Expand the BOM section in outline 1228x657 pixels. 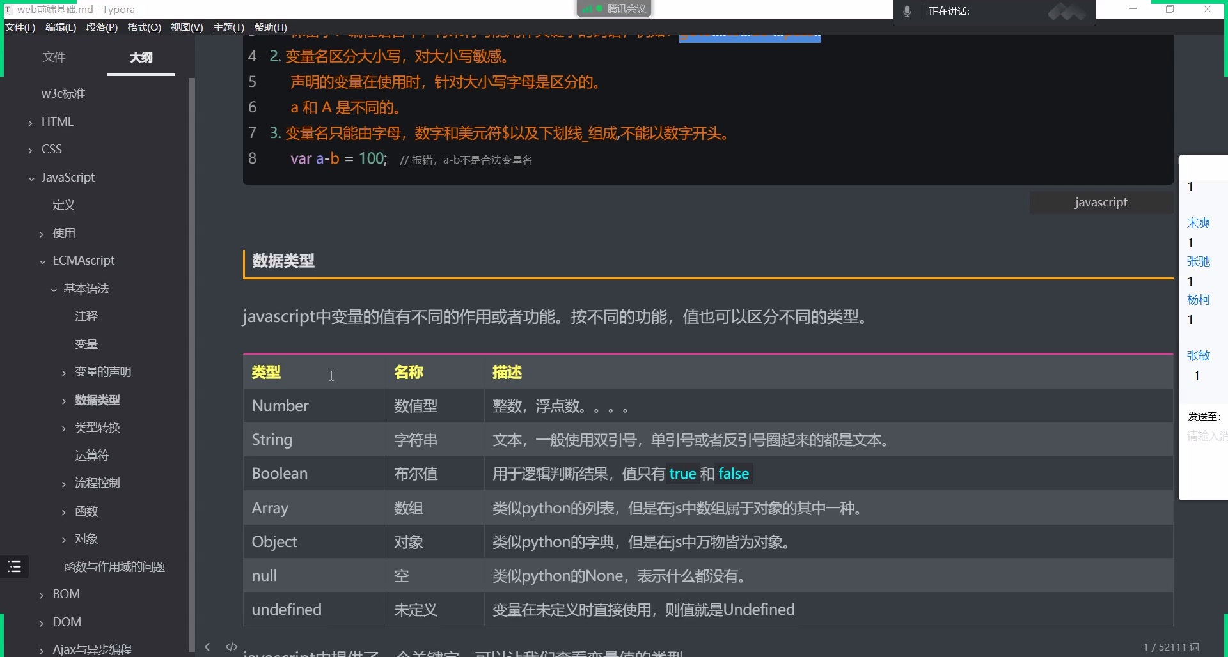tap(42, 594)
